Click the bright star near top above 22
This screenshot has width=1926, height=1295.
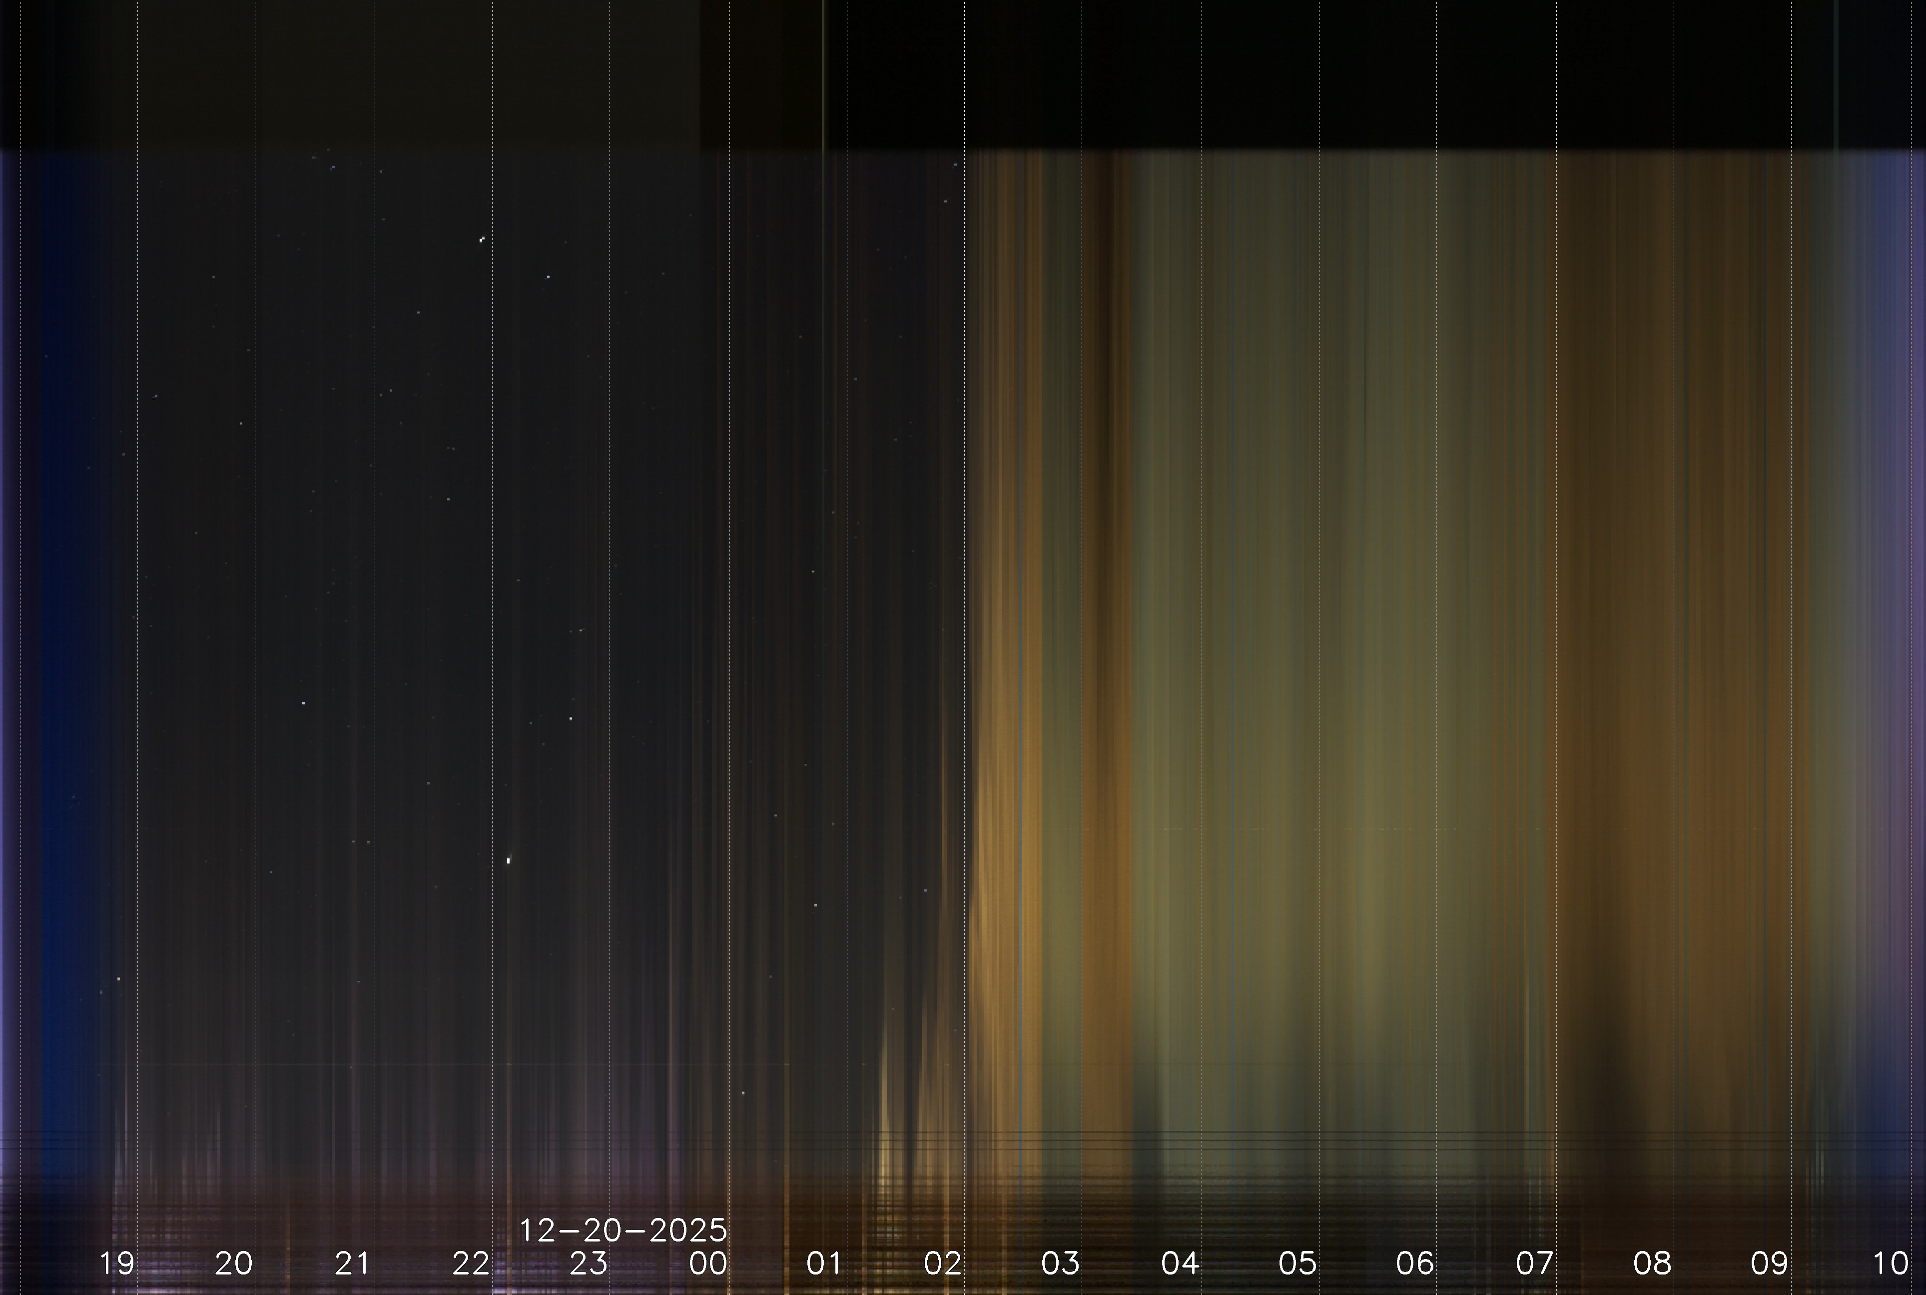482,240
